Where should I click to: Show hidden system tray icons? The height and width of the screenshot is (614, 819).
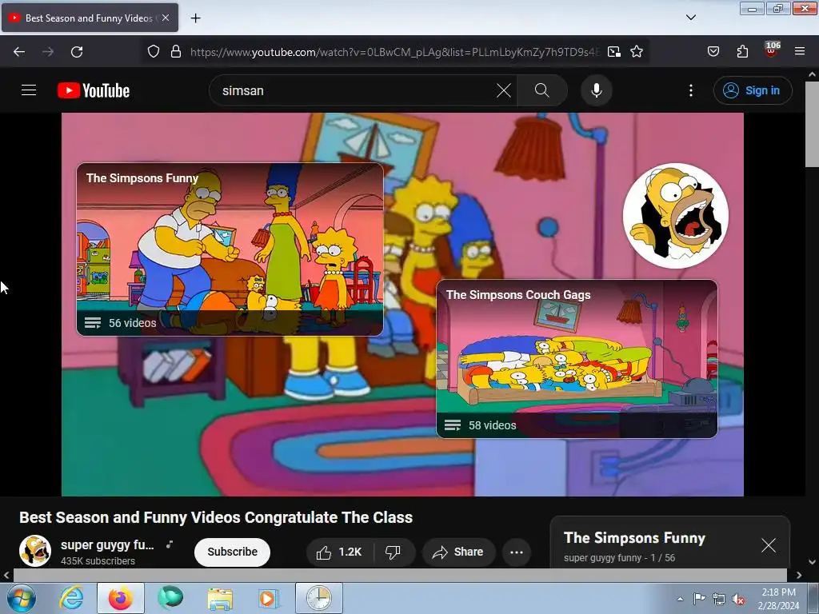[680, 599]
